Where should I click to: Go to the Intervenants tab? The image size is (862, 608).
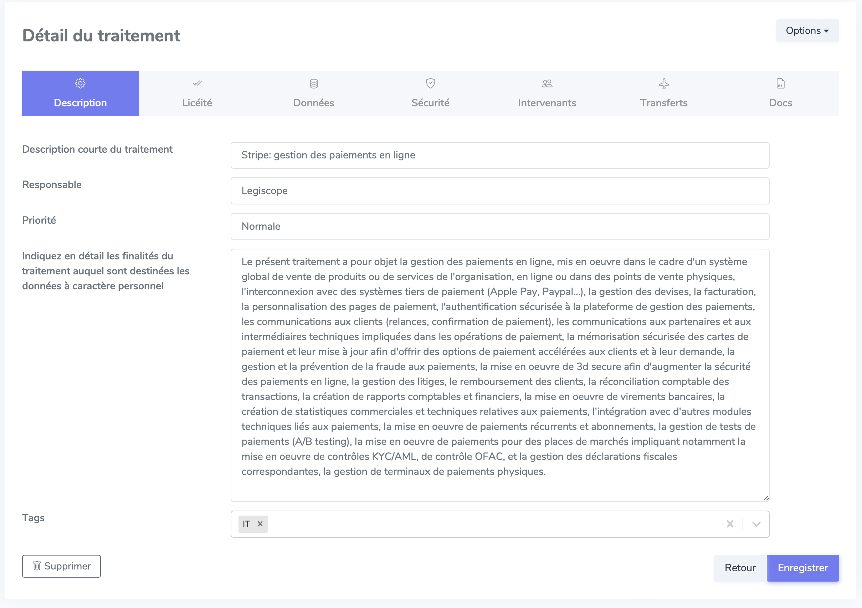[547, 93]
